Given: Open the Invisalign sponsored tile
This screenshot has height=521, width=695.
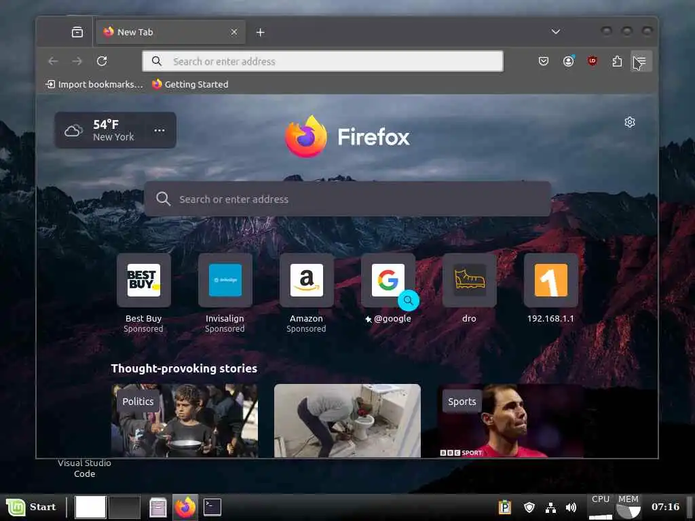Looking at the screenshot, I should coord(225,280).
